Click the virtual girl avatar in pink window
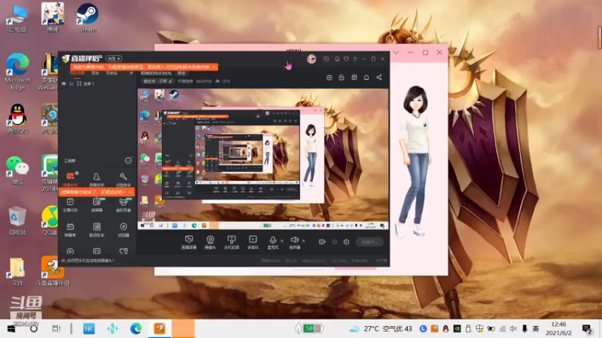602x338 pixels. [x=415, y=161]
